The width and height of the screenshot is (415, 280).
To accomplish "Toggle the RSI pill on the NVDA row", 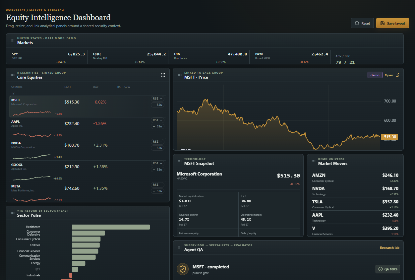I will coord(157,142).
